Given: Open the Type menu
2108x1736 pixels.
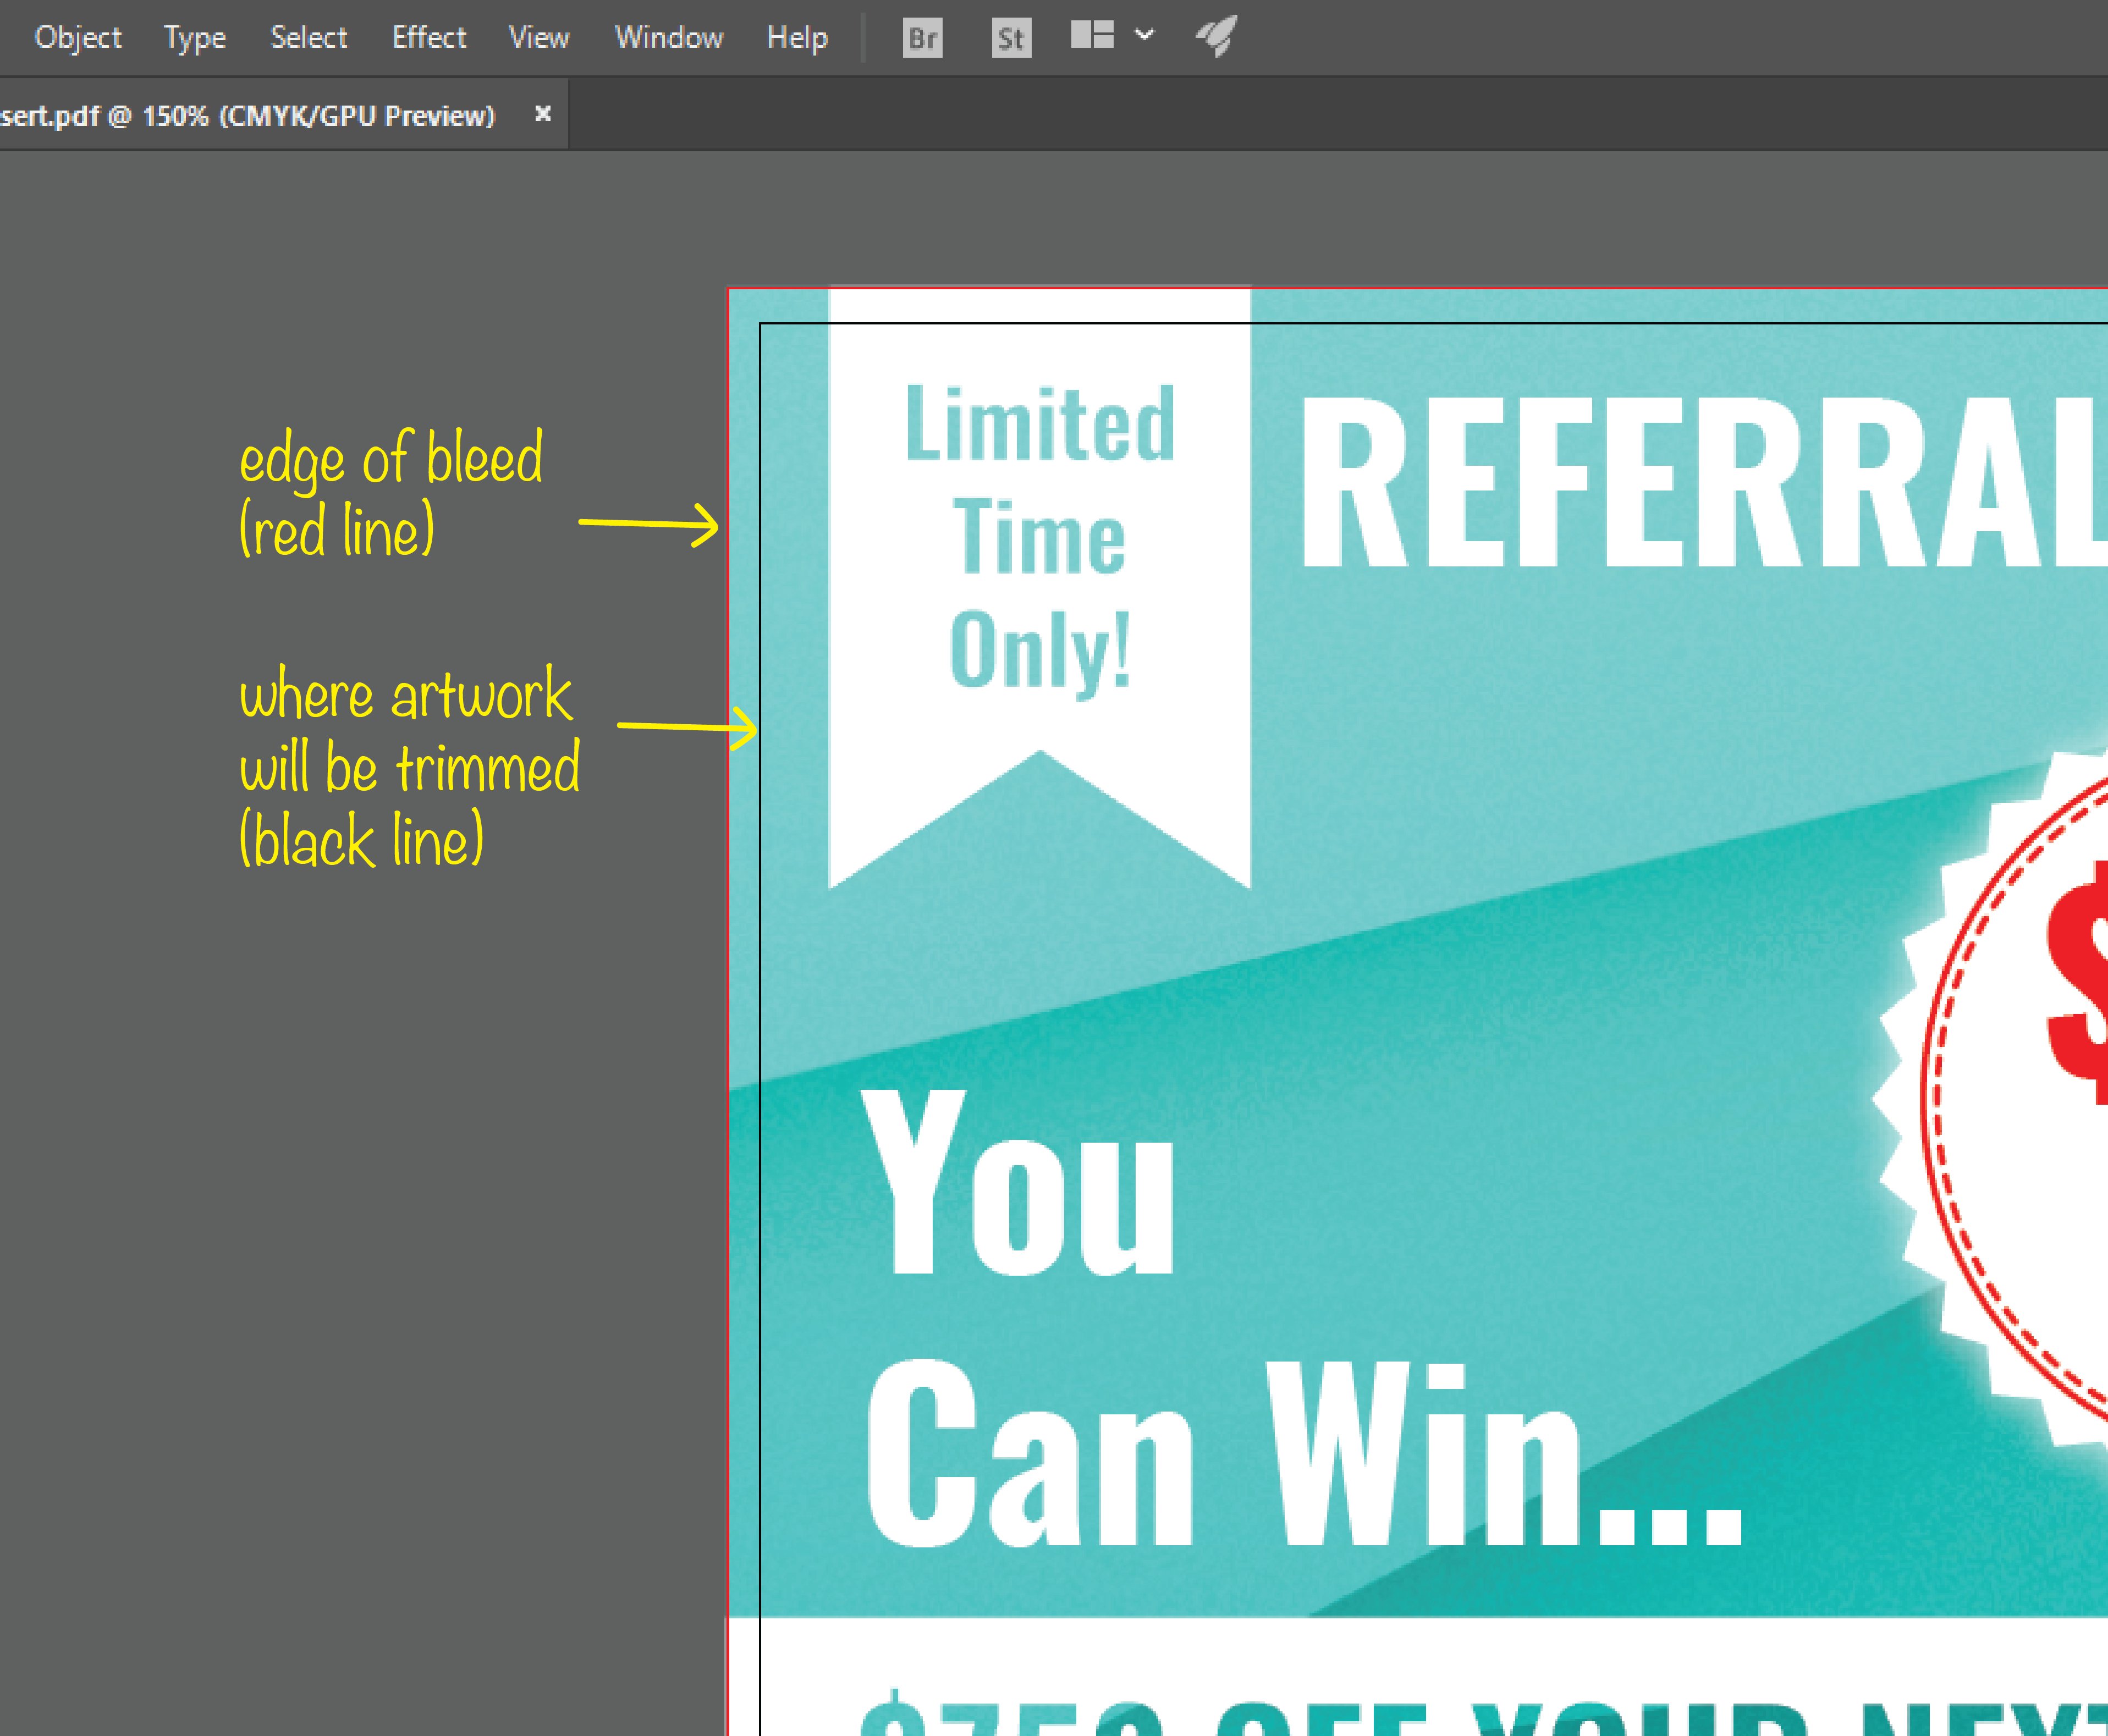Looking at the screenshot, I should pyautogui.click(x=195, y=38).
